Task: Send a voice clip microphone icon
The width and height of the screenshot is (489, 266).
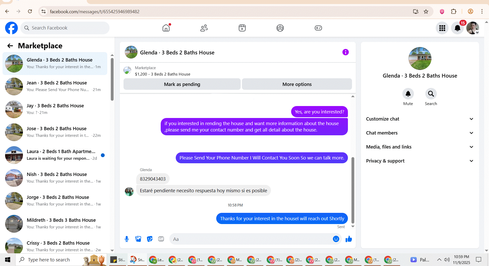Action: click(127, 239)
